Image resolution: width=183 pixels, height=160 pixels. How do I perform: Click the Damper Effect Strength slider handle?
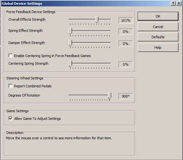[x=70, y=43]
